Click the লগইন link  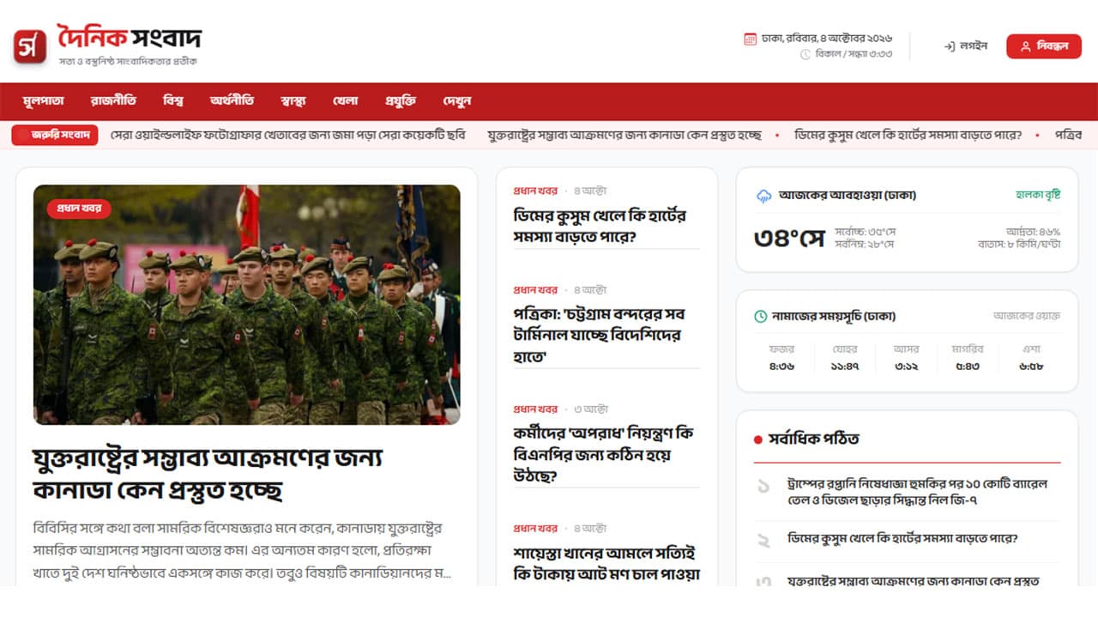(966, 46)
